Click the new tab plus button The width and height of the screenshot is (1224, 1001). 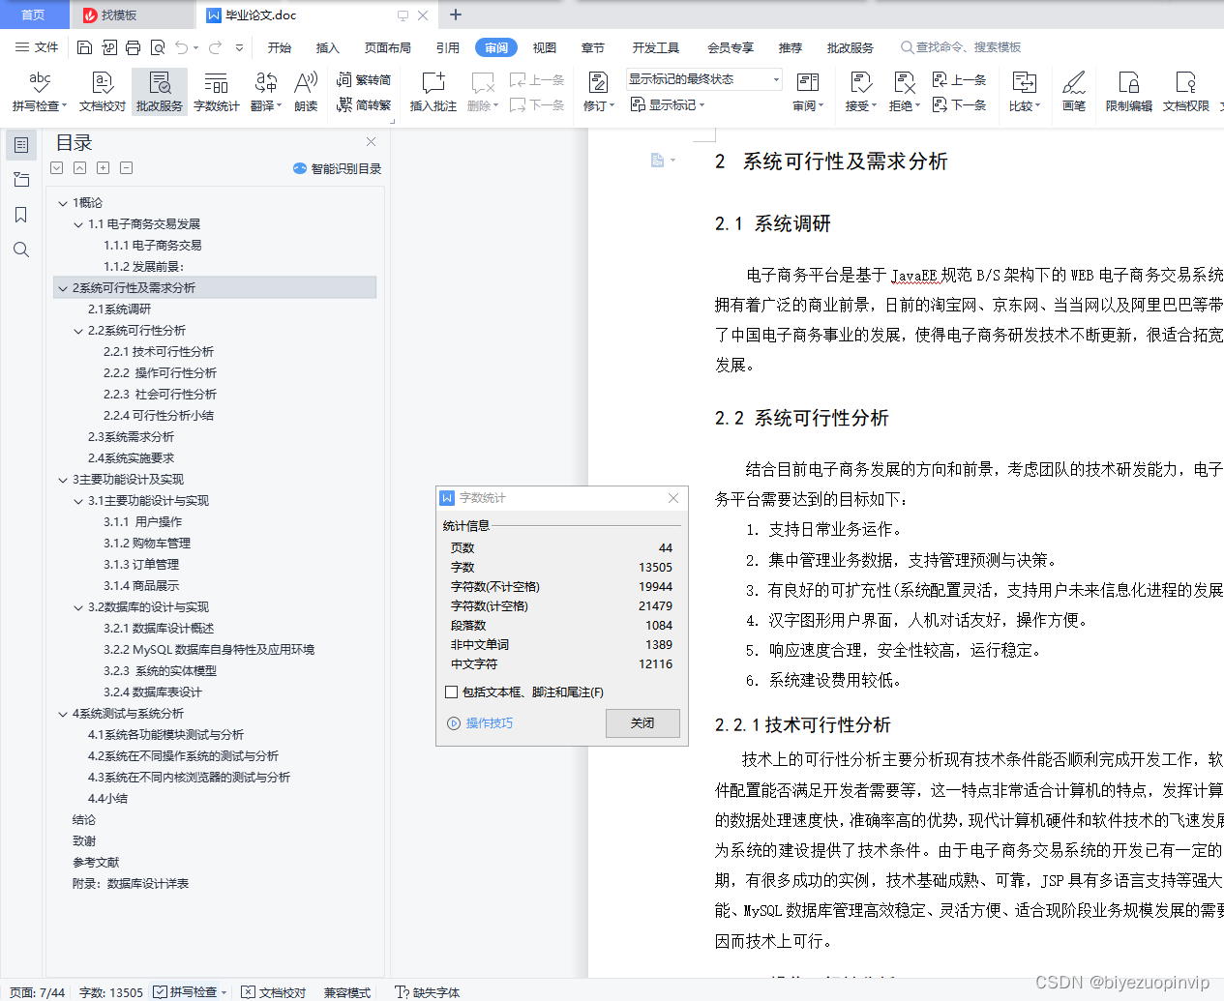coord(456,15)
